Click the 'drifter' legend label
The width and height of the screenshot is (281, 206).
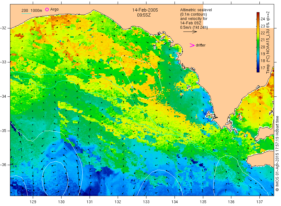200,45
